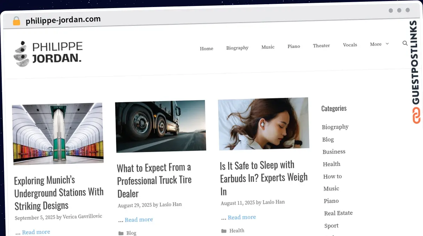The width and height of the screenshot is (423, 236).
Task: Open the Real Estate category in sidebar
Action: pos(338,213)
